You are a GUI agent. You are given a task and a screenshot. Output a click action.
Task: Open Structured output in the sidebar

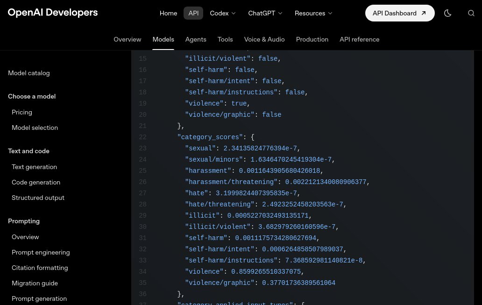pos(38,198)
